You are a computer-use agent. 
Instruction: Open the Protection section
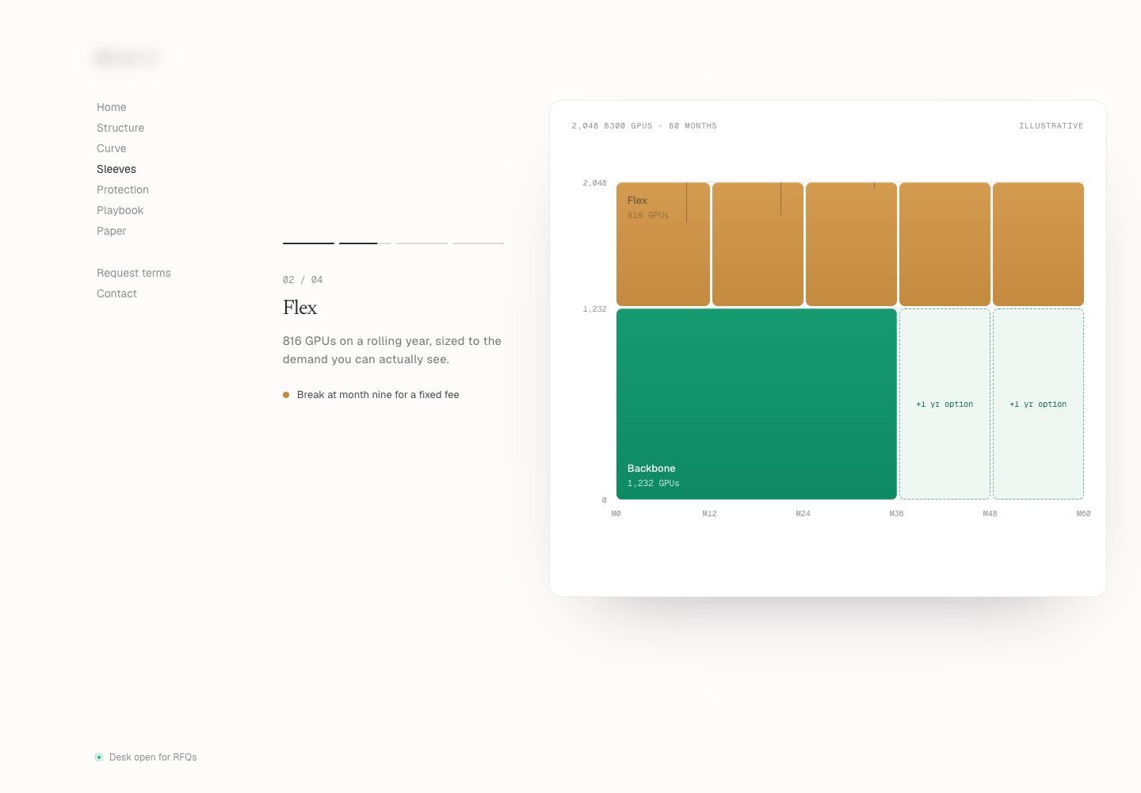tap(123, 190)
